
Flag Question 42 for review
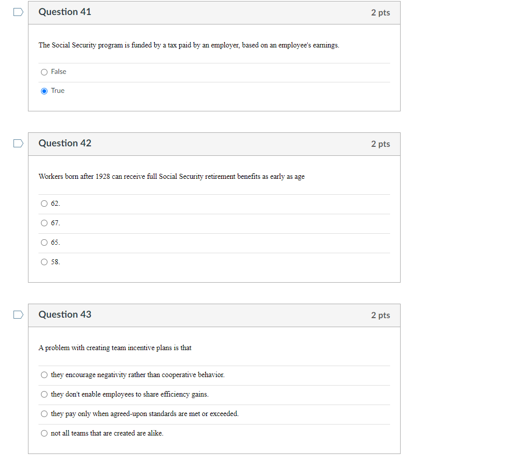click(18, 143)
